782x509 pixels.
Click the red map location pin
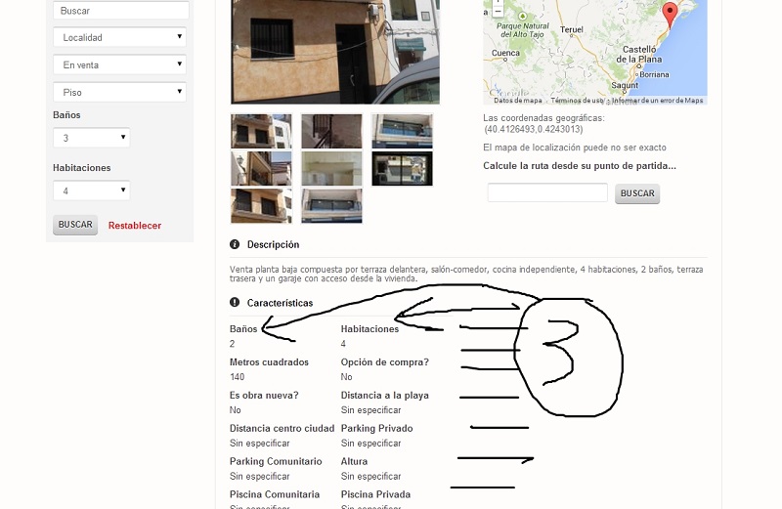point(670,13)
